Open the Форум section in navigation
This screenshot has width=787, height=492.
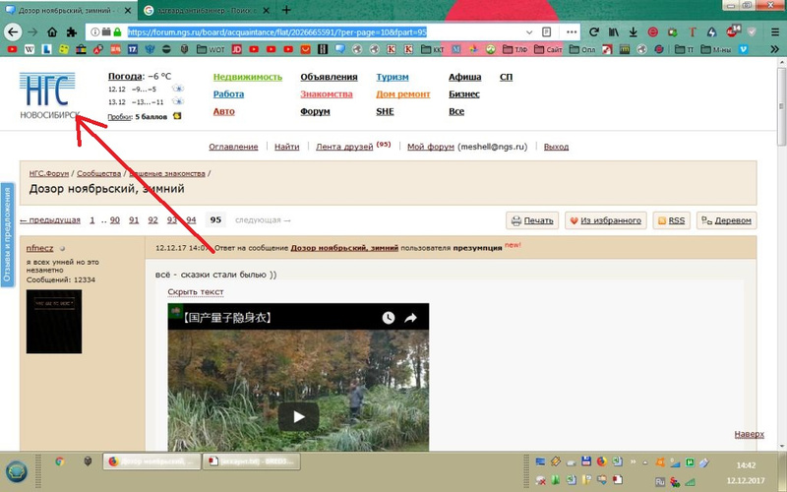(x=315, y=111)
